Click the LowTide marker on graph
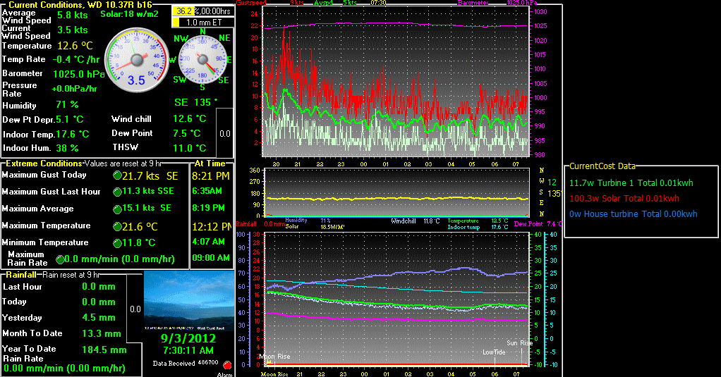Screen dimensions: 721x377 [493, 352]
